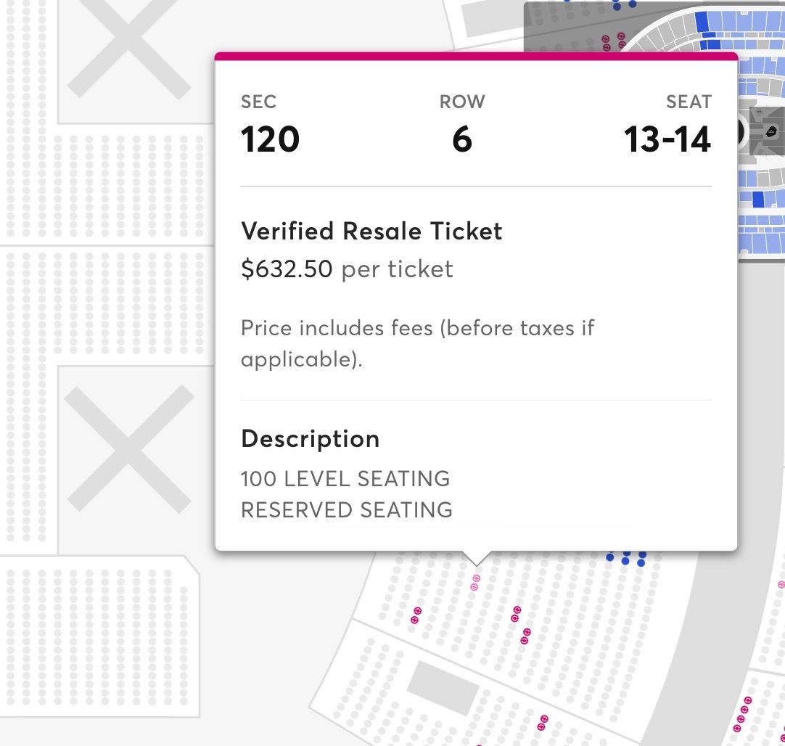Select the blue standard seat above the minimap overlay

click(x=617, y=7)
